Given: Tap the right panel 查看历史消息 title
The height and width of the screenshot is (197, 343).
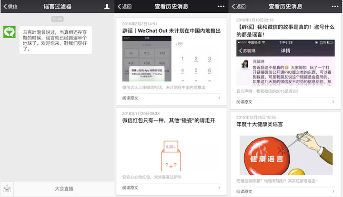Looking at the screenshot, I should (x=285, y=6).
